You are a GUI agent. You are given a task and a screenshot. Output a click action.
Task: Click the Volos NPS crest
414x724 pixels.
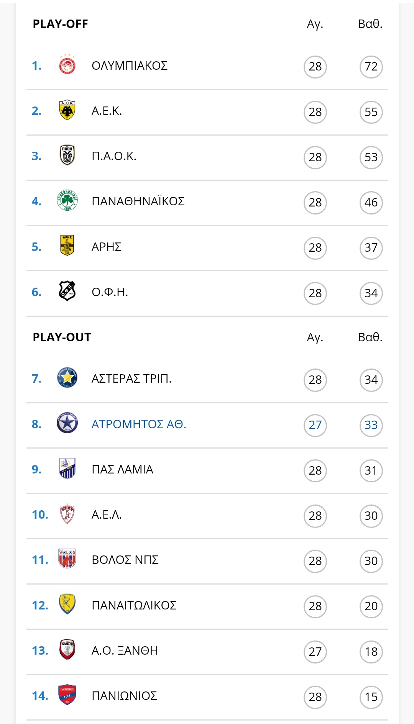click(x=67, y=559)
